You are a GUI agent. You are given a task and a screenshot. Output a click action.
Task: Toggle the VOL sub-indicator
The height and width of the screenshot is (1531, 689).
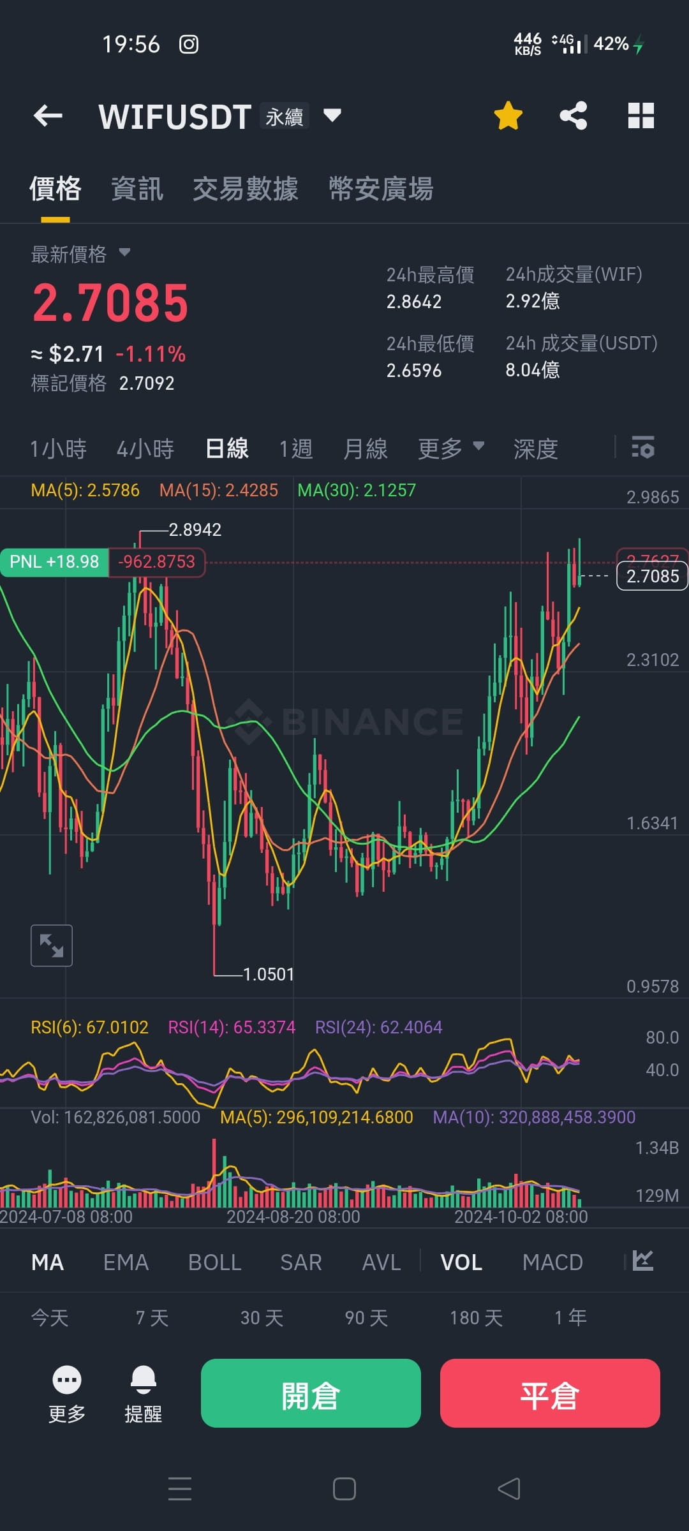[461, 1262]
